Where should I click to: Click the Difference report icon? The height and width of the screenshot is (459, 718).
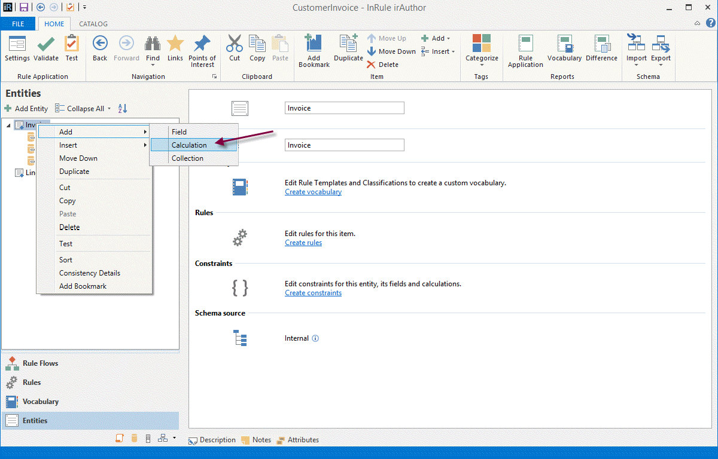pos(601,45)
